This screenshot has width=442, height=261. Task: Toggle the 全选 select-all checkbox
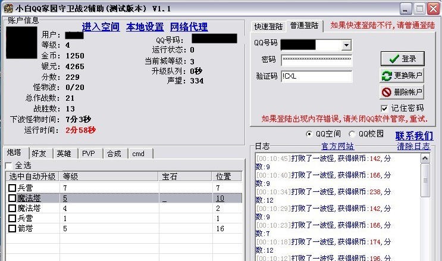click(9, 166)
